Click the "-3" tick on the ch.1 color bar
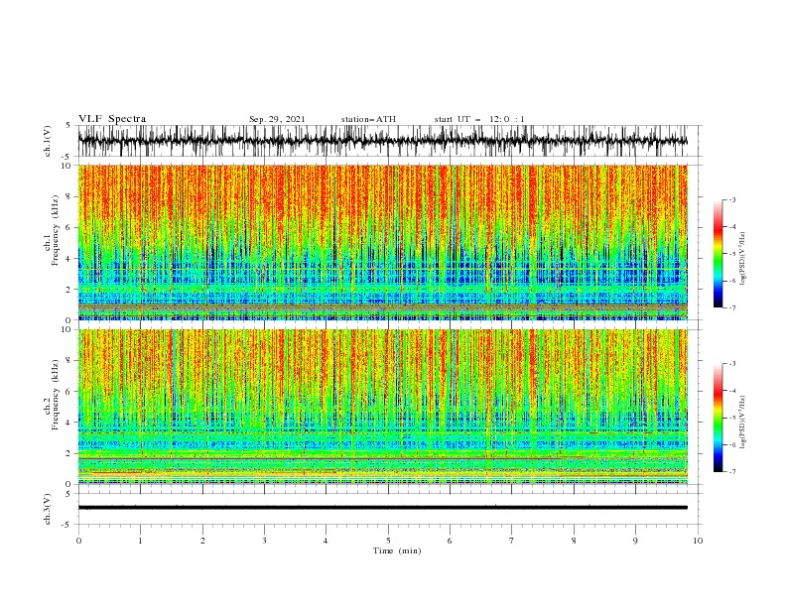This screenshot has width=786, height=607. (731, 199)
